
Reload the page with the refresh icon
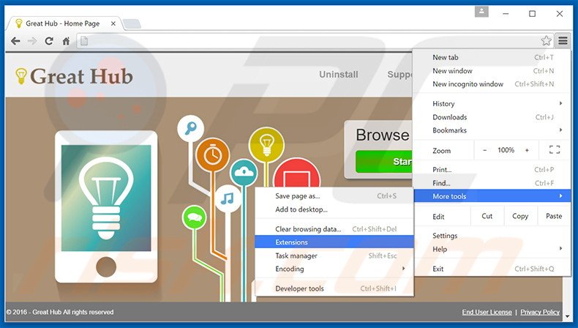tap(49, 41)
